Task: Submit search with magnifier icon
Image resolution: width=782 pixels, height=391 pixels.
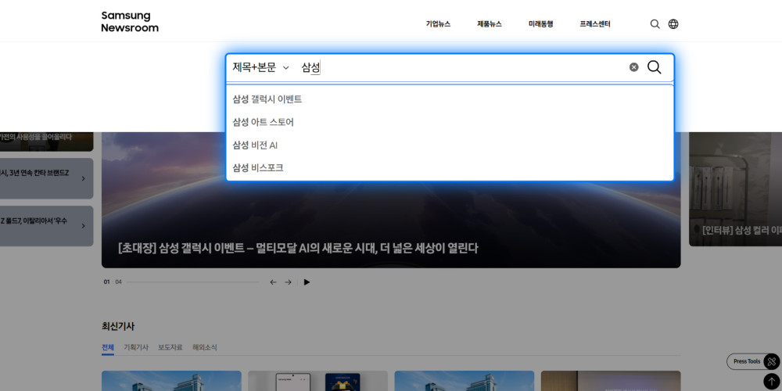Action: (x=655, y=67)
